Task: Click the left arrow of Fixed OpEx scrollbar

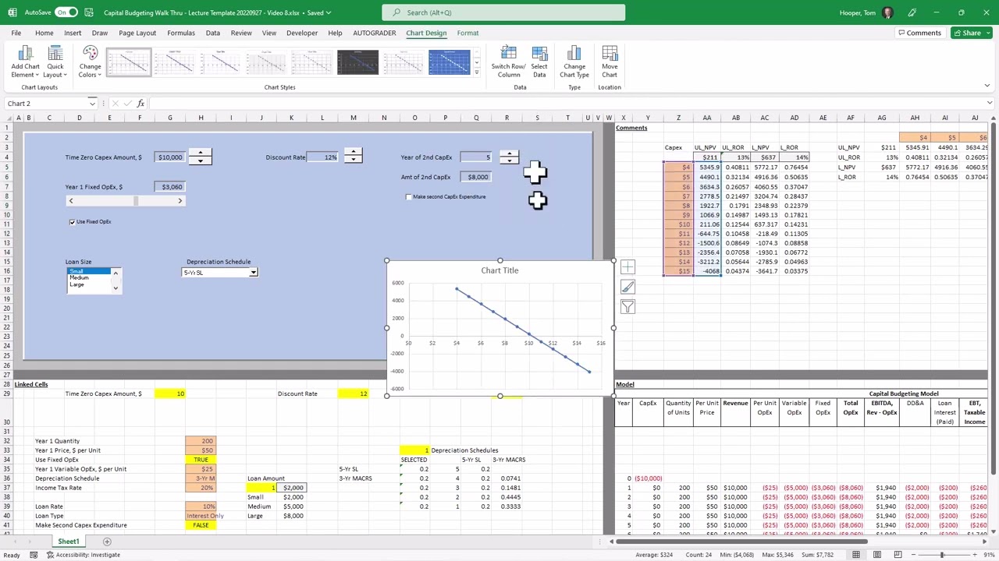Action: coord(71,201)
